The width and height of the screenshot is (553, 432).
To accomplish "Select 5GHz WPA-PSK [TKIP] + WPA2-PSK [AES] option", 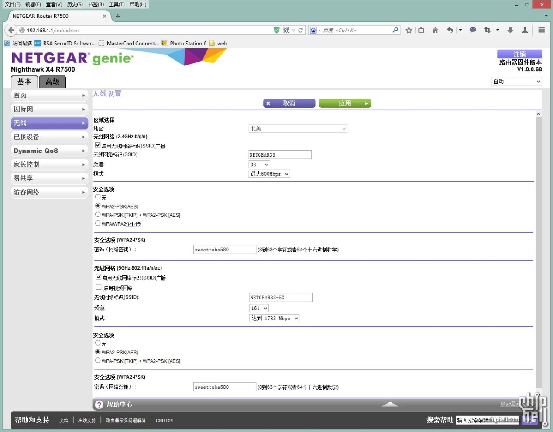I will [98, 360].
